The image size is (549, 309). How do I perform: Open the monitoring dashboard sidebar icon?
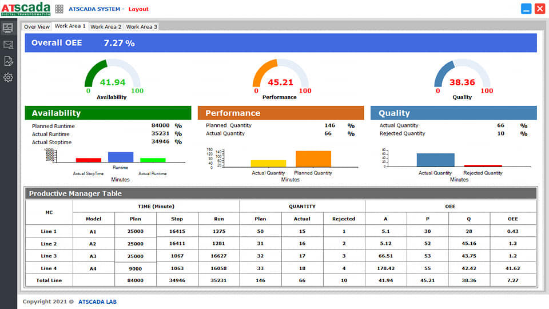pyautogui.click(x=8, y=27)
